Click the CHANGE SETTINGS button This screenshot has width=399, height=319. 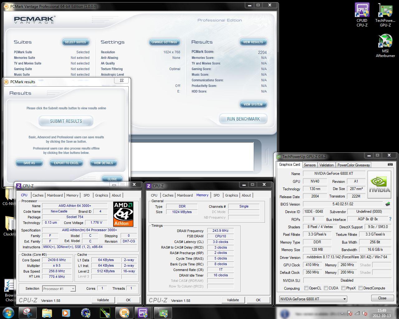coord(164,42)
